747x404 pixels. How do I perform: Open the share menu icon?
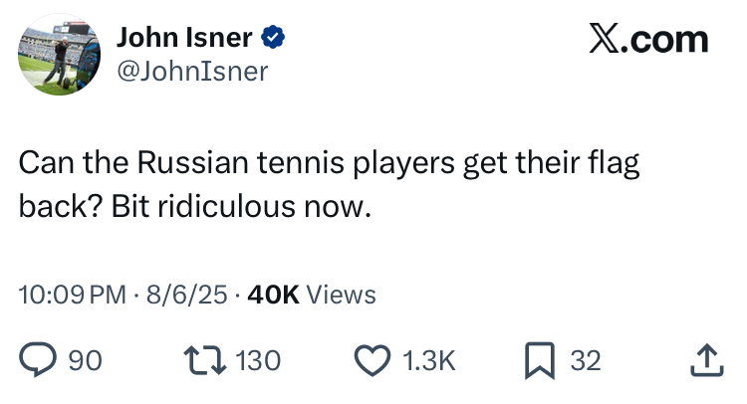click(705, 359)
